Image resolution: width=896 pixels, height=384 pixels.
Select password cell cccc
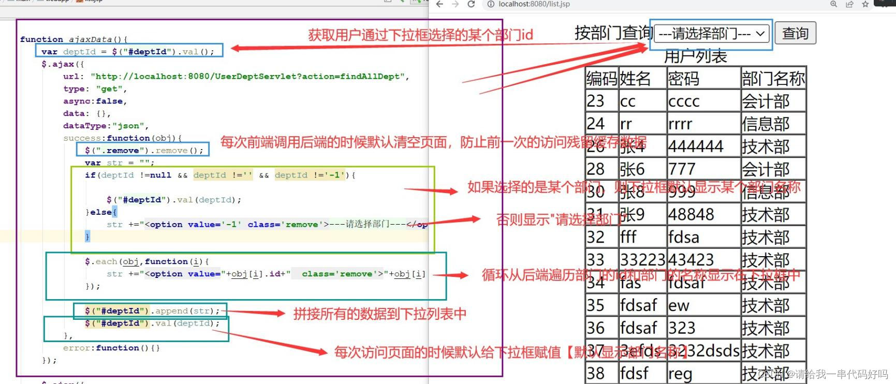point(703,101)
